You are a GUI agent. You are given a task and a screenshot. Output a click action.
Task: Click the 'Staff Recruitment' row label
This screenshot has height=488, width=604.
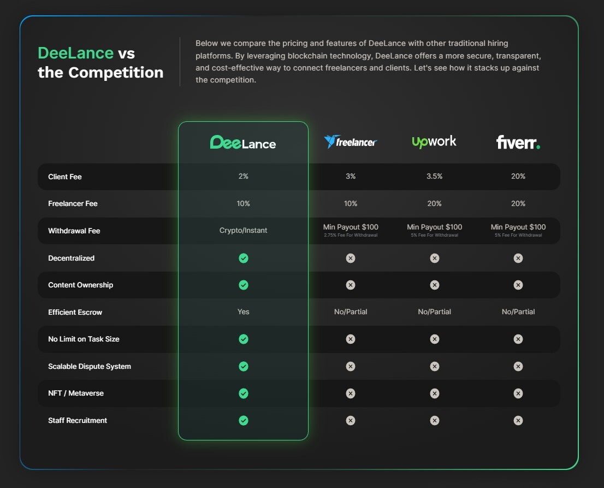[x=78, y=421]
